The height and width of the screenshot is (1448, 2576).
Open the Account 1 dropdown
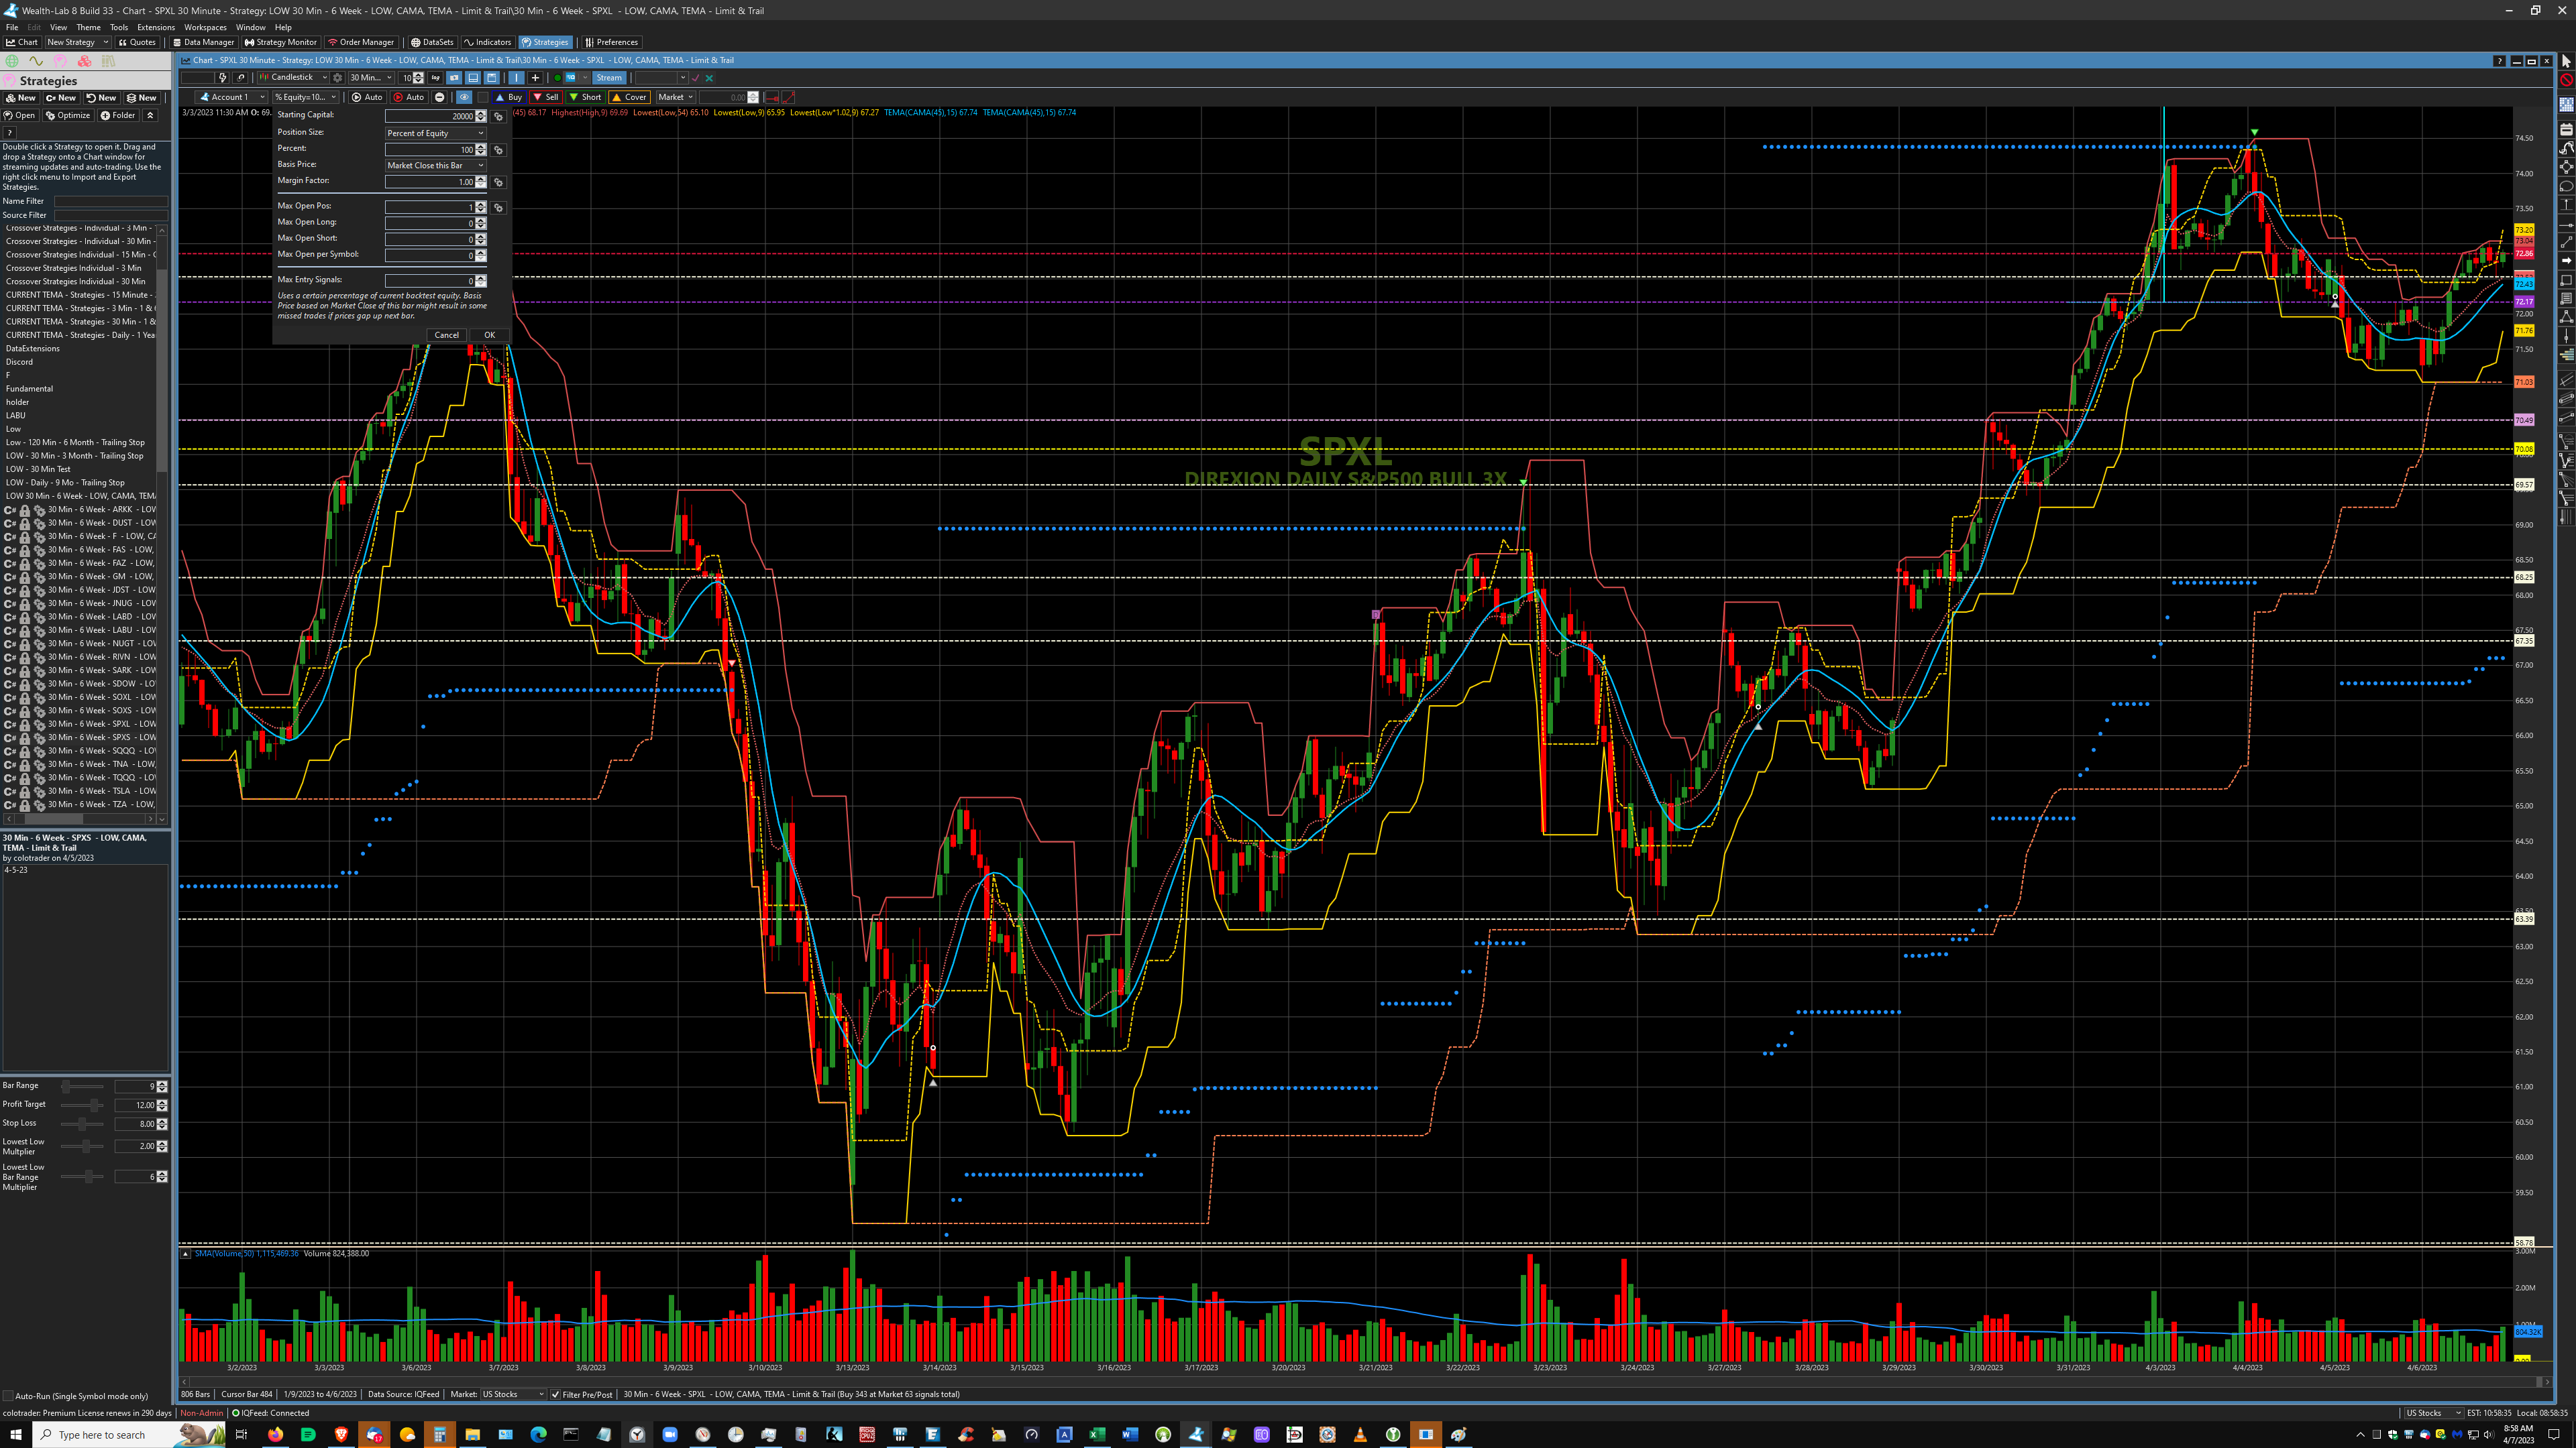[231, 97]
